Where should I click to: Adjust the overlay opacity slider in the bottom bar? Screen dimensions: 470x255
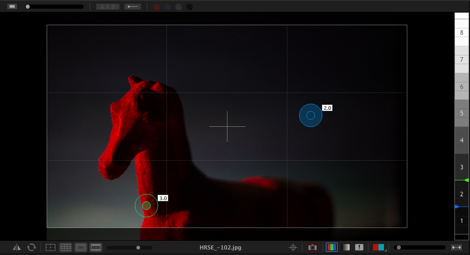point(130,248)
